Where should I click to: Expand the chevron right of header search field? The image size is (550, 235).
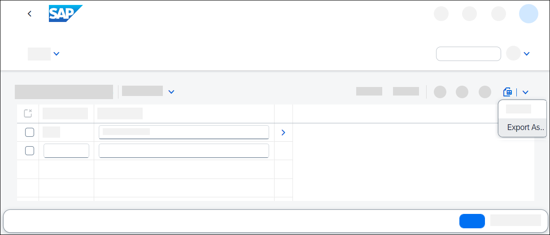(527, 54)
